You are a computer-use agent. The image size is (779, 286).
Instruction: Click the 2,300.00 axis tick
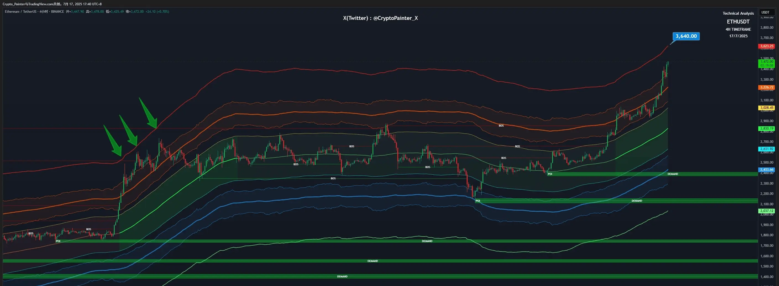[767, 183]
